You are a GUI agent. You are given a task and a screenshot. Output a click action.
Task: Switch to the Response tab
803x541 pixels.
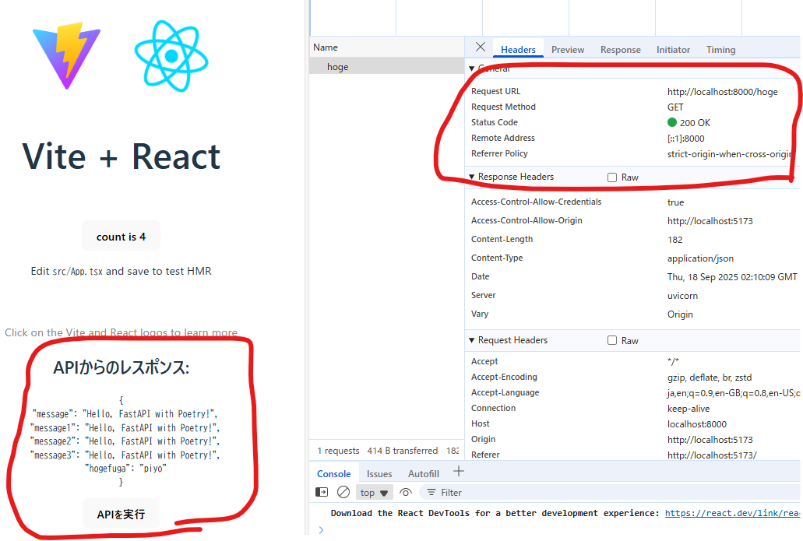(x=621, y=50)
